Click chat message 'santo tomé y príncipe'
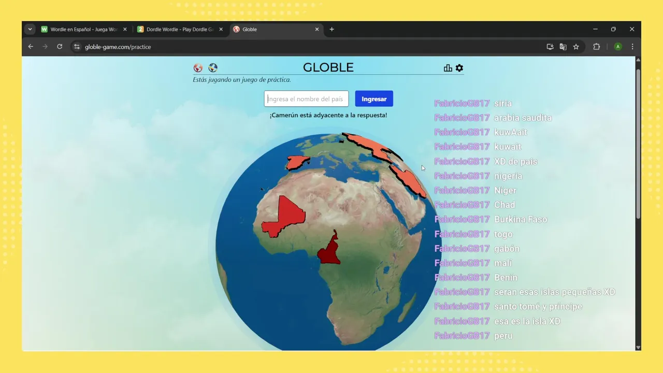 (x=538, y=307)
